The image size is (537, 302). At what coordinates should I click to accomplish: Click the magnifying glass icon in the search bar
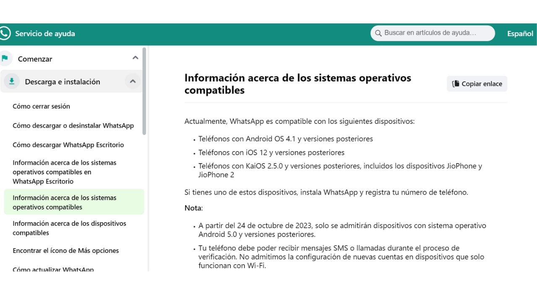point(379,33)
